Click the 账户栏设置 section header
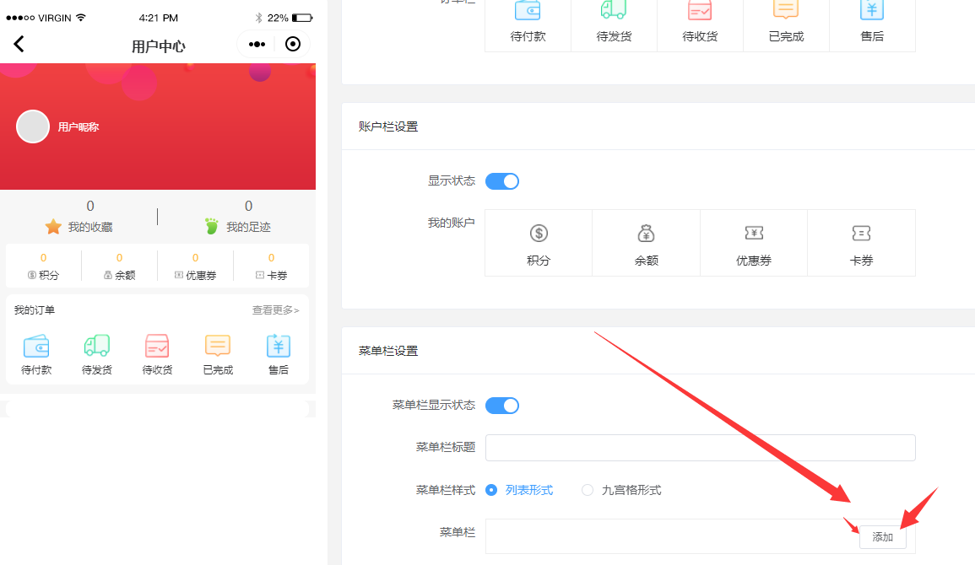 coord(388,126)
